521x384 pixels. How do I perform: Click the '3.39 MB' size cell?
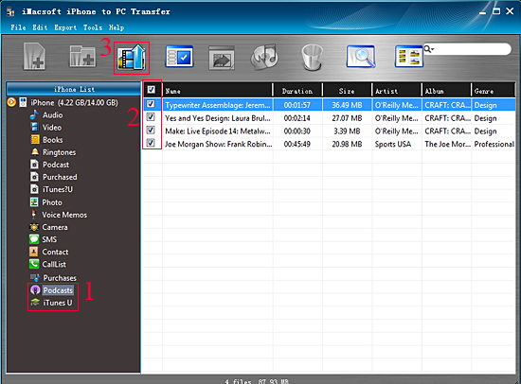click(x=347, y=131)
